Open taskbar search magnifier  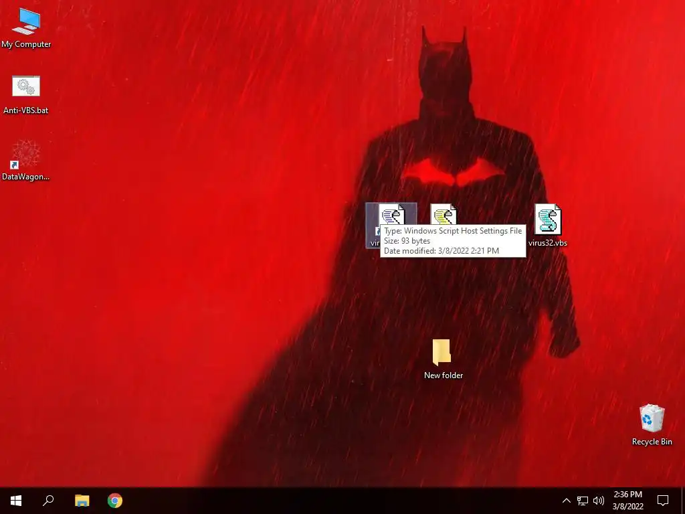coord(48,501)
